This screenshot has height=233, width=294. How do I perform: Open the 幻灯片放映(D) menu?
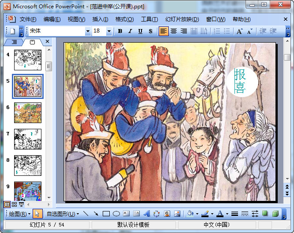pos(182,19)
